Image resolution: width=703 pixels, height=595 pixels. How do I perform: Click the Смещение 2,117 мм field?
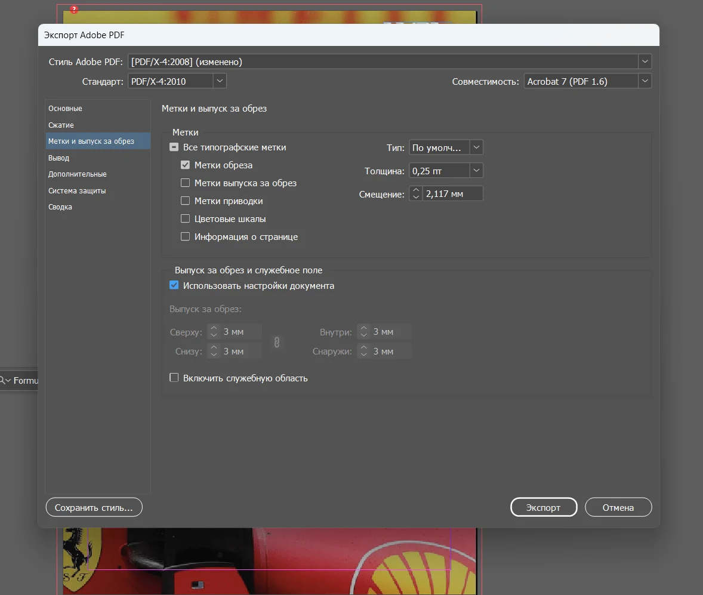[x=452, y=193]
